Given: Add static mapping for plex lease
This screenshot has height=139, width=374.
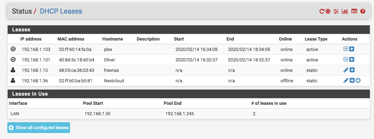Looking at the screenshot, I should pyautogui.click(x=346, y=49).
